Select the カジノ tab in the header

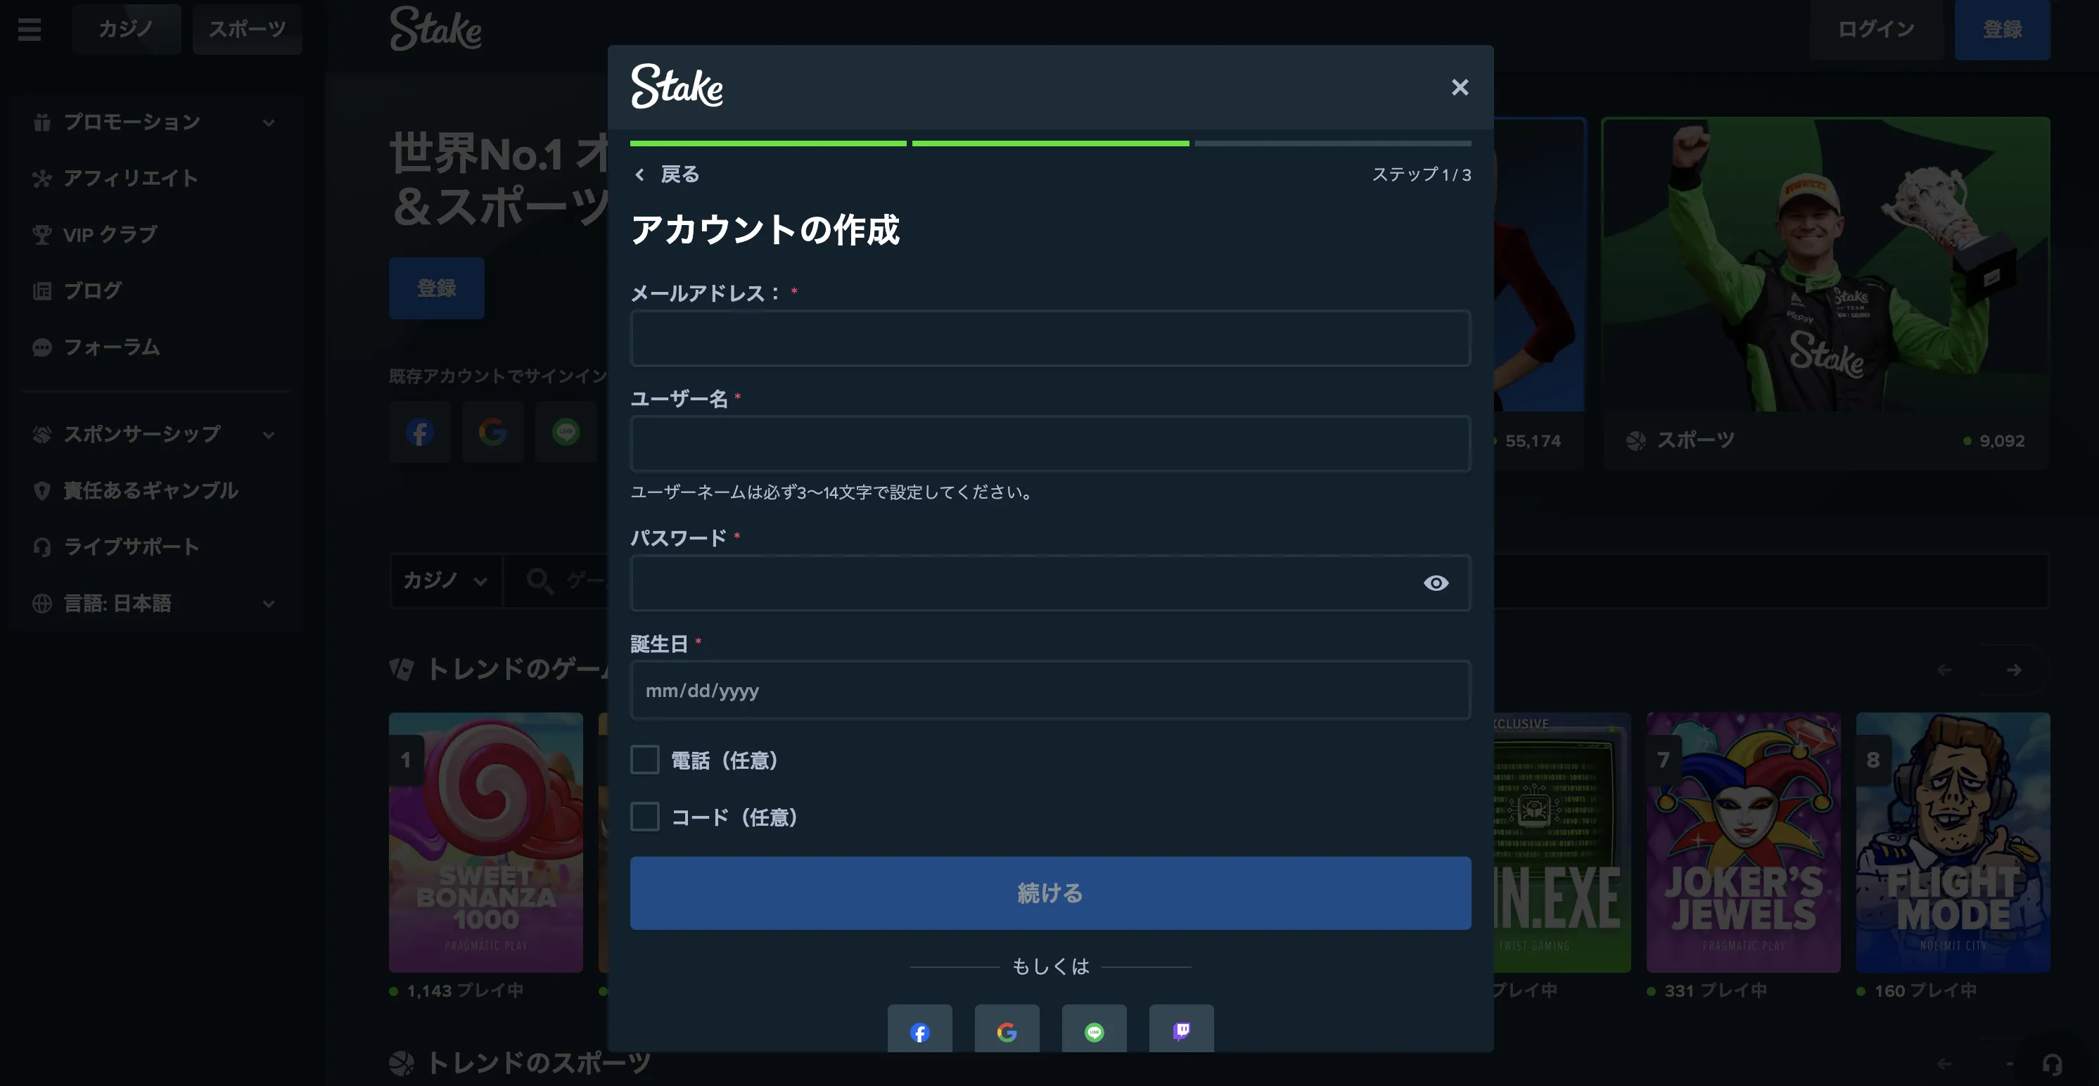pyautogui.click(x=127, y=30)
